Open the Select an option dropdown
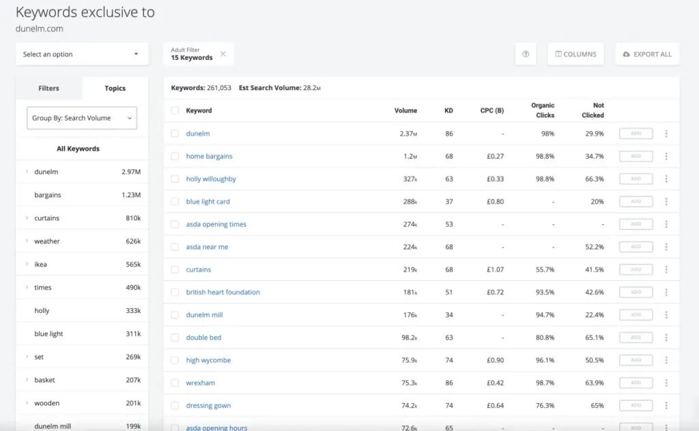 tap(82, 54)
